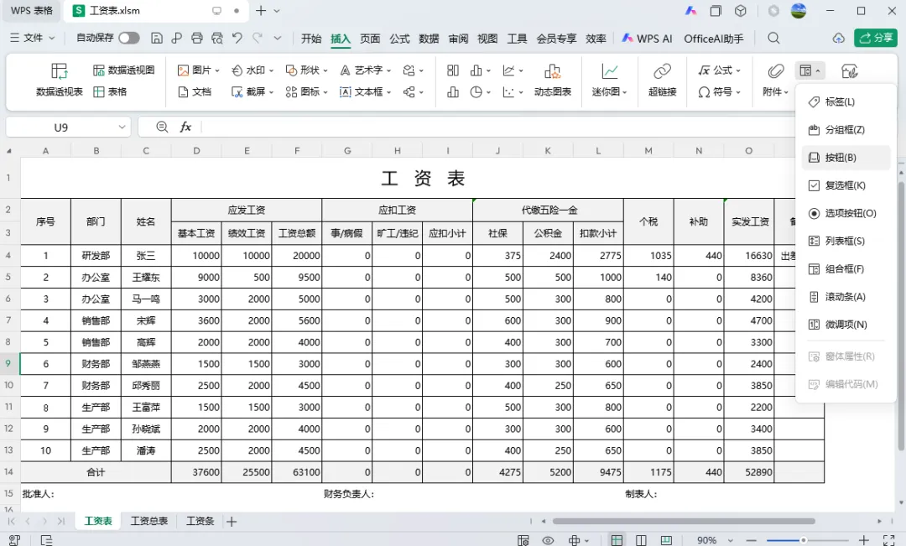This screenshot has height=546, width=906.
Task: Select the Checkbox (复选框) control
Action: click(846, 185)
